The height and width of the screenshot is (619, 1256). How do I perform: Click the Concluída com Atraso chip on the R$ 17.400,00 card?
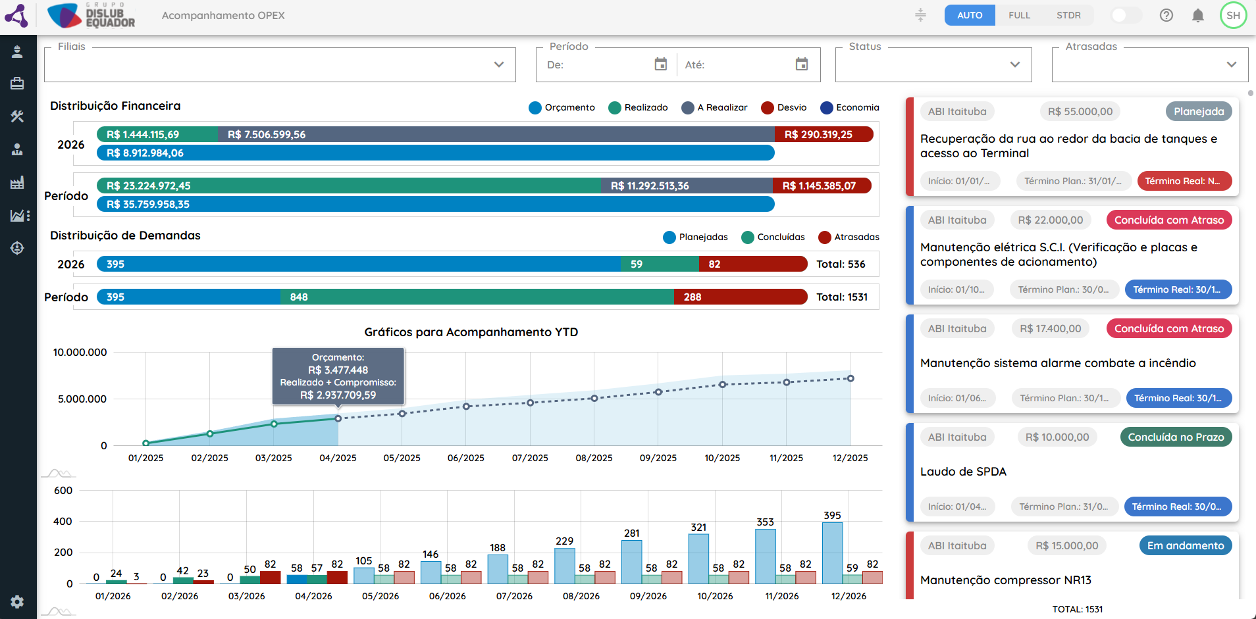tap(1169, 328)
